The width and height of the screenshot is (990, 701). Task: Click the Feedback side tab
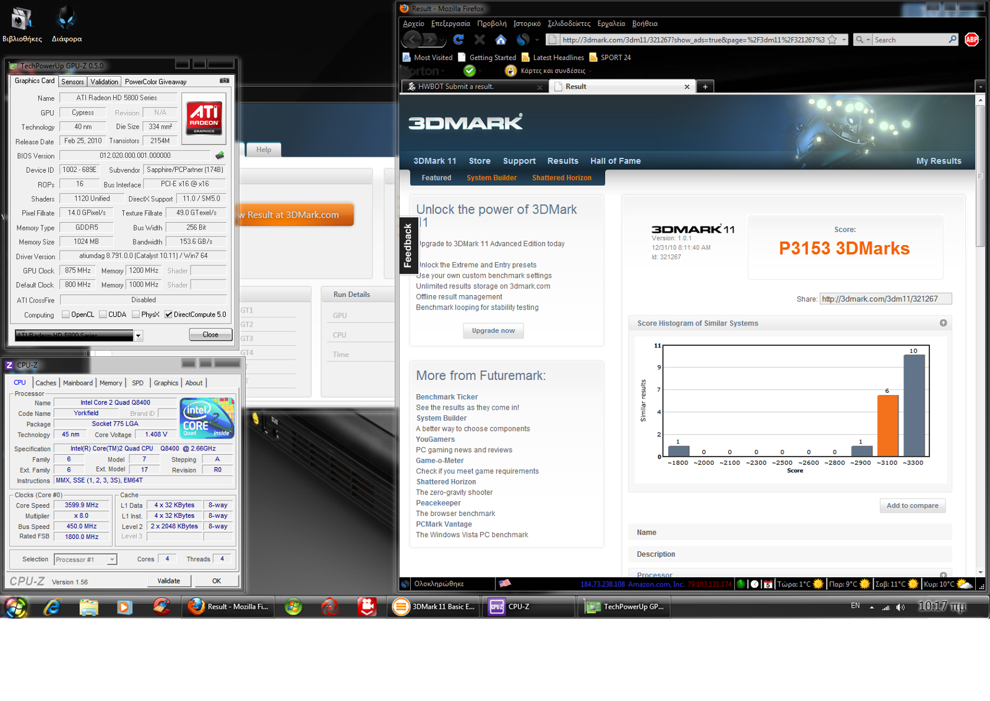pos(407,246)
